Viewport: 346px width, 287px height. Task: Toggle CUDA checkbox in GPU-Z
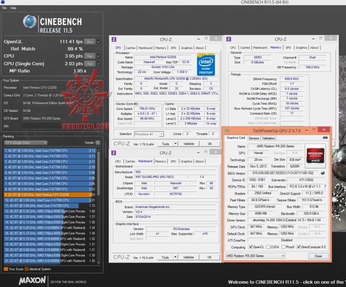[268, 247]
